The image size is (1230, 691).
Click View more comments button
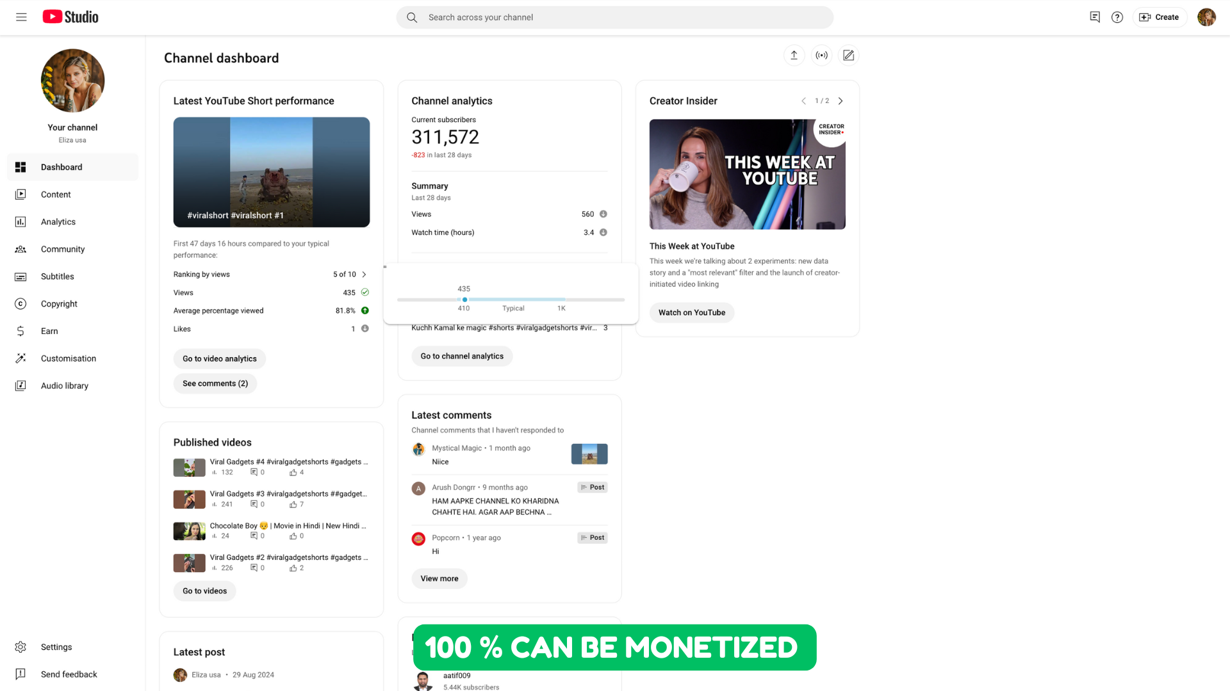(x=439, y=579)
